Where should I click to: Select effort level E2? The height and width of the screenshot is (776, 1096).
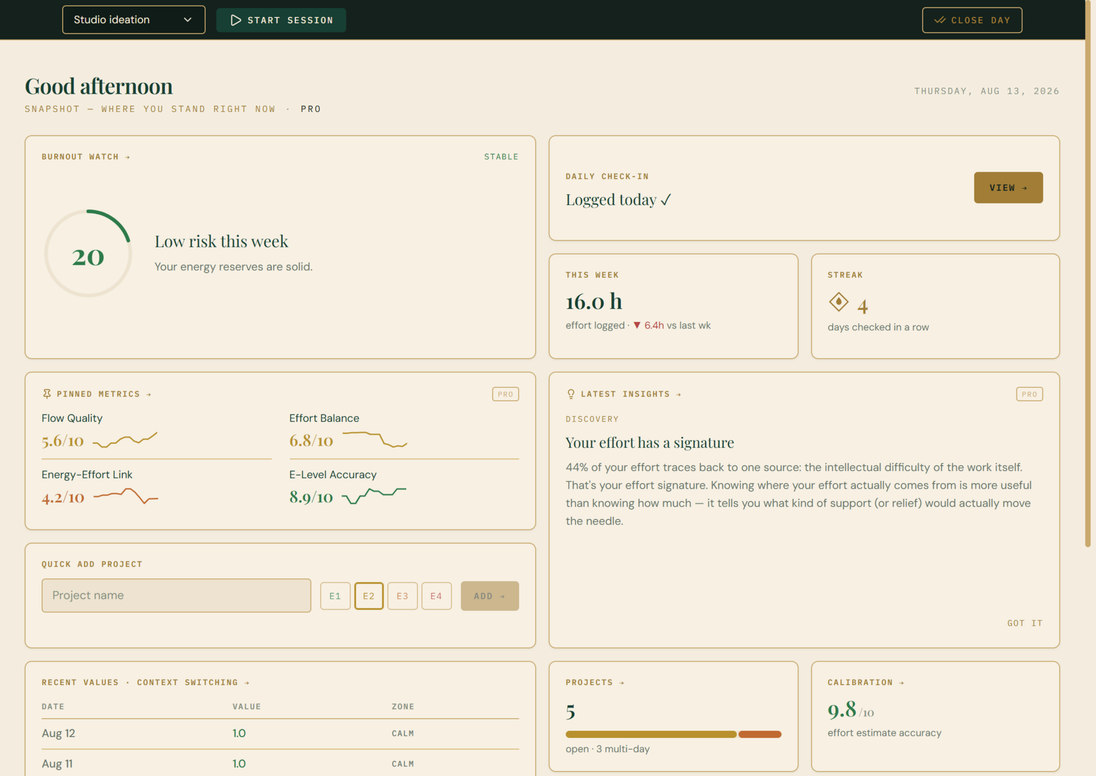point(369,596)
